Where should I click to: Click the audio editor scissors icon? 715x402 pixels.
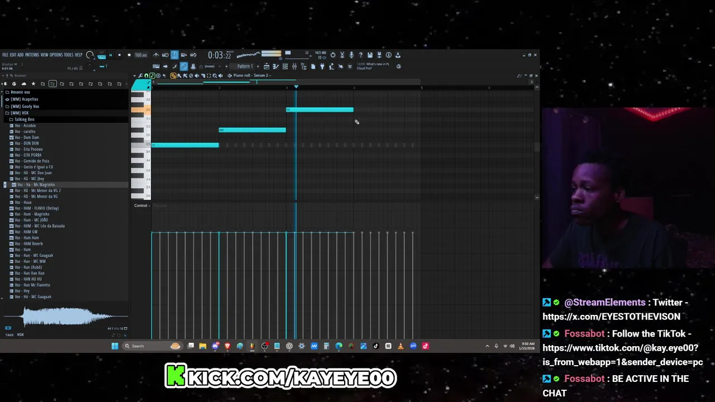(x=342, y=55)
